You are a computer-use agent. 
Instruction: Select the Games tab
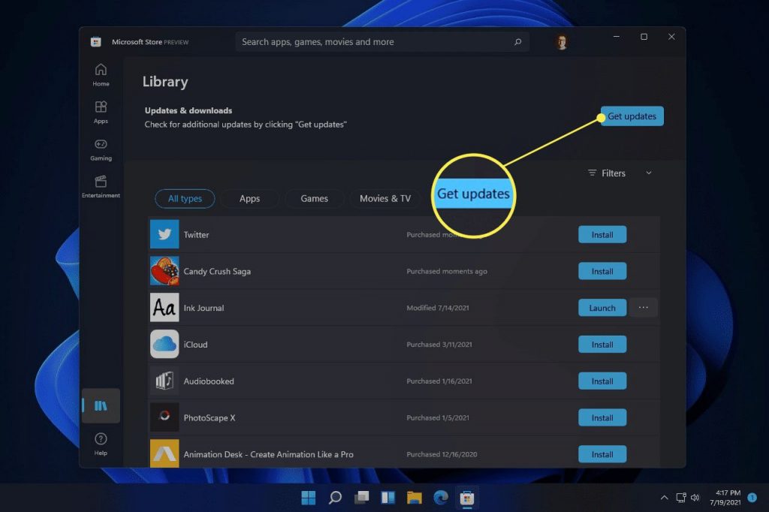click(x=314, y=198)
